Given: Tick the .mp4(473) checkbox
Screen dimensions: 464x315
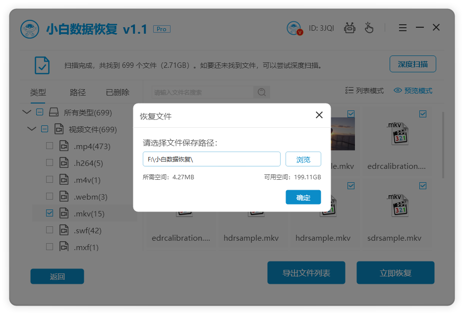Looking at the screenshot, I should tap(50, 146).
